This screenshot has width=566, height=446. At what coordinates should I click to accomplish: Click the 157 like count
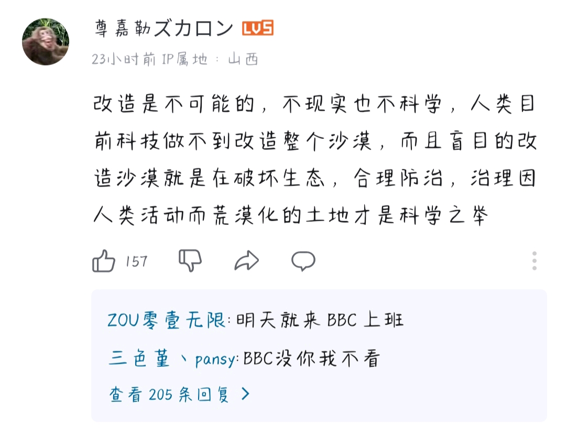click(x=137, y=261)
